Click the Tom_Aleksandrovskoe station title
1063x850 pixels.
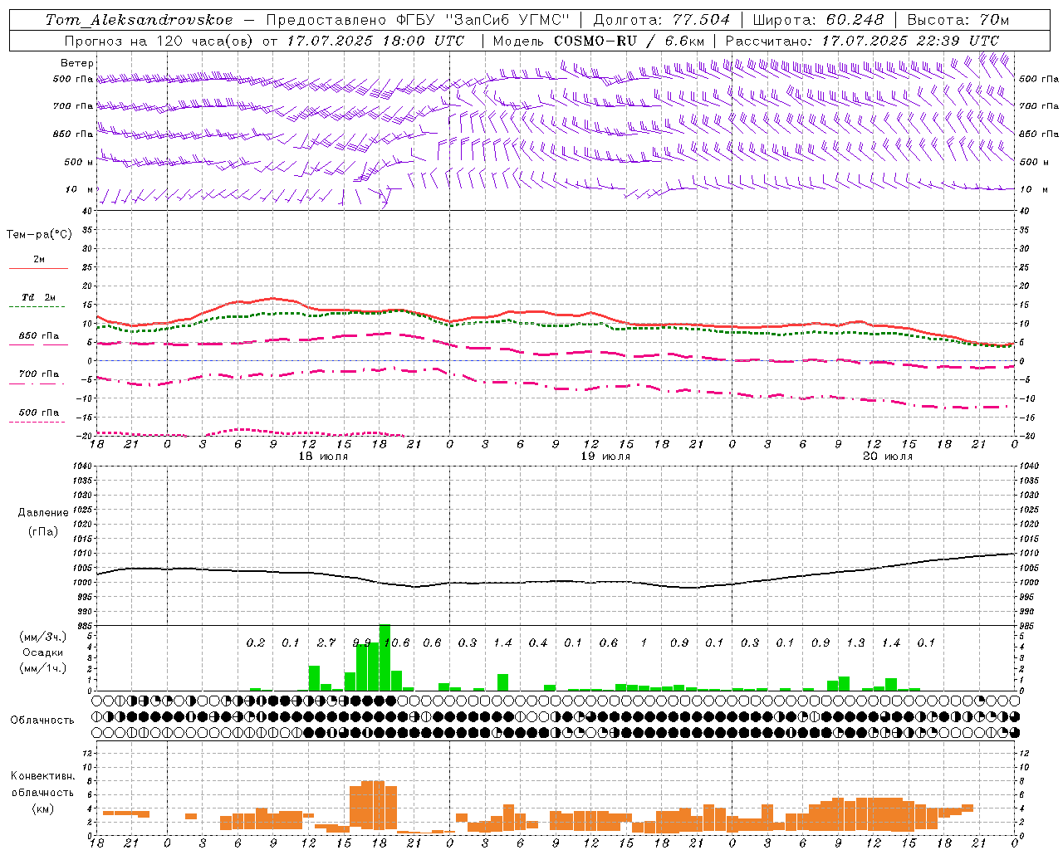point(140,20)
